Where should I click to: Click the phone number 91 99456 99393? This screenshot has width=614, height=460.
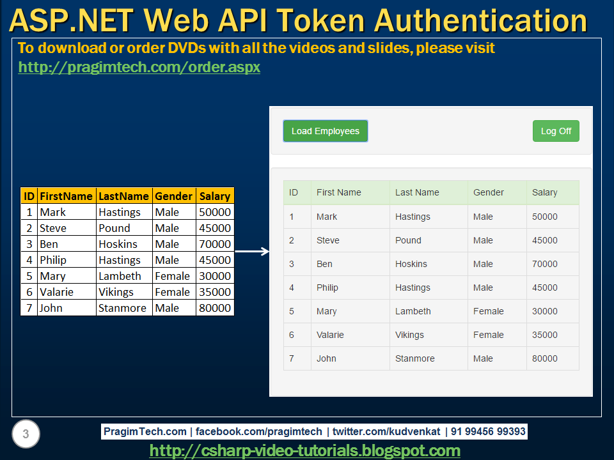488,431
